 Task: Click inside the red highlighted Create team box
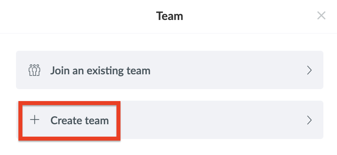point(69,121)
